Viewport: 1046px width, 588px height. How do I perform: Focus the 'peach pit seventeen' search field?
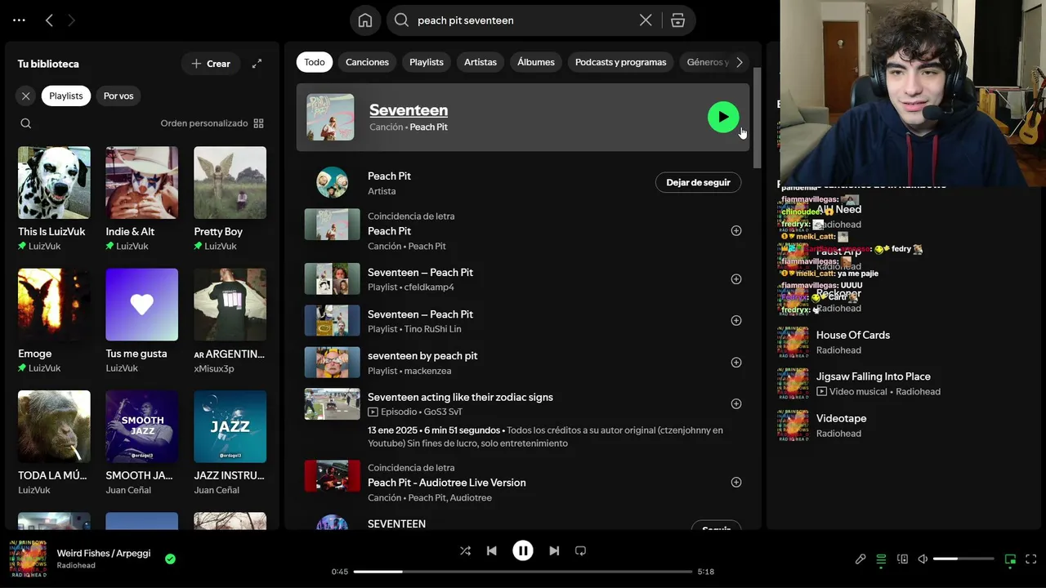(523, 20)
